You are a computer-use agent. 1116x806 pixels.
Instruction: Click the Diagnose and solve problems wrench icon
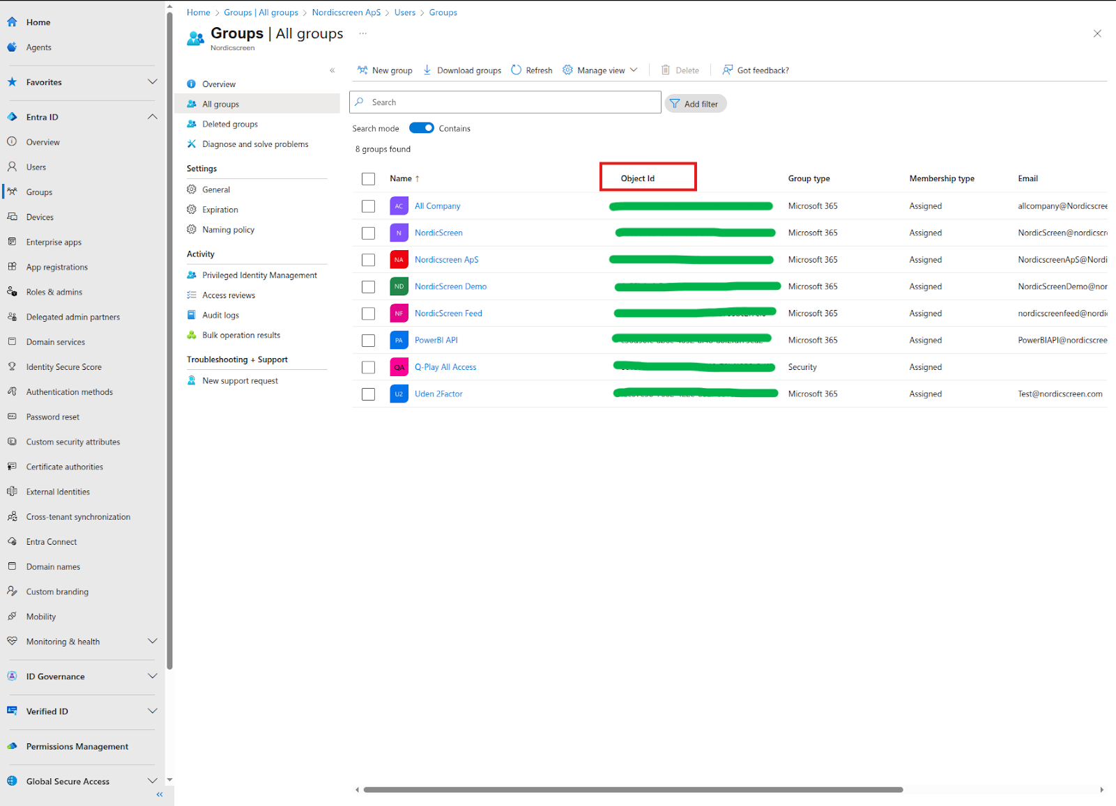[192, 144]
